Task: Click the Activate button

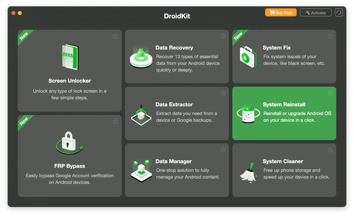Action: click(316, 12)
